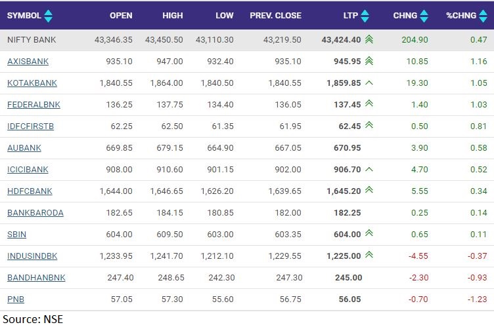The image size is (494, 327).
Task: Open the KOTAKBANK symbol link
Action: pos(32,83)
